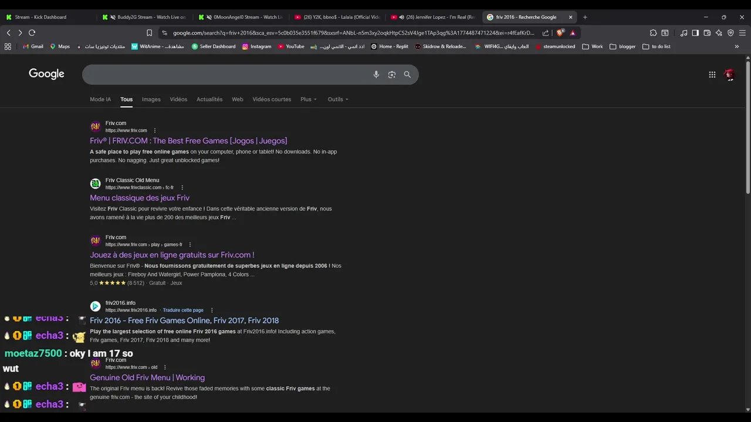Open options menu for friv2016.info result

(212, 310)
